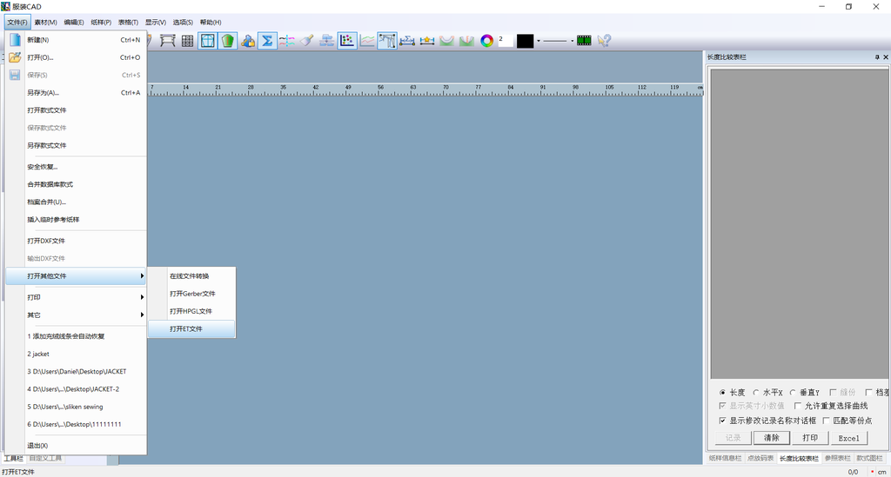Click the scatter chart toolbar icon
This screenshot has height=477, width=891.
tap(347, 40)
